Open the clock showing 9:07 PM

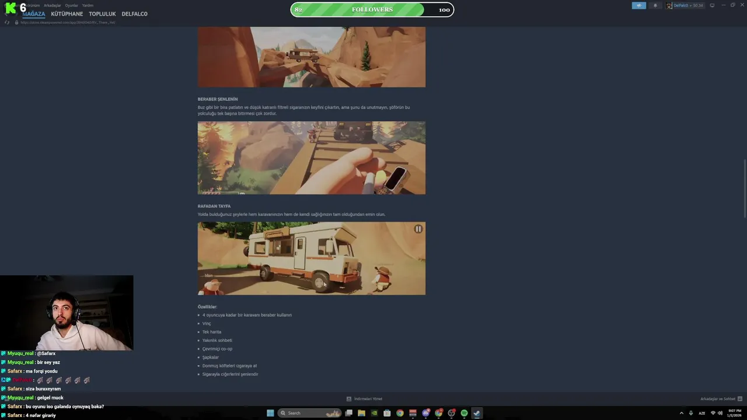pyautogui.click(x=735, y=413)
